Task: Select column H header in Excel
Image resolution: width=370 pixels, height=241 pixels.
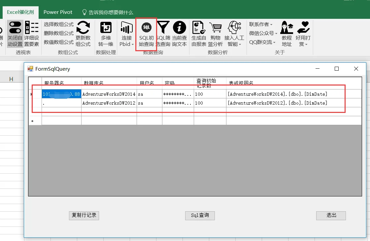Action: pyautogui.click(x=11, y=79)
